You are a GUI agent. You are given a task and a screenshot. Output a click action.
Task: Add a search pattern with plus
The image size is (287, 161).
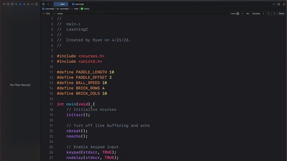(x=243, y=14)
